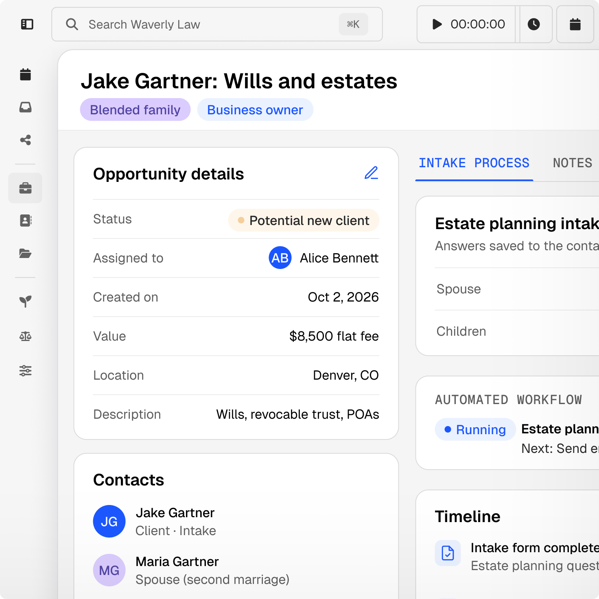Viewport: 599px width, 599px height.
Task: Click the search magnifier icon
Action: [x=72, y=24]
